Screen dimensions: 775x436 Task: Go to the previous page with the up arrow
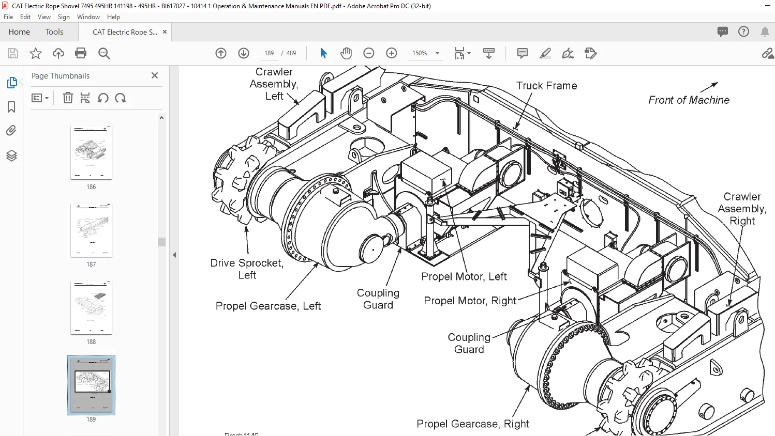click(221, 53)
